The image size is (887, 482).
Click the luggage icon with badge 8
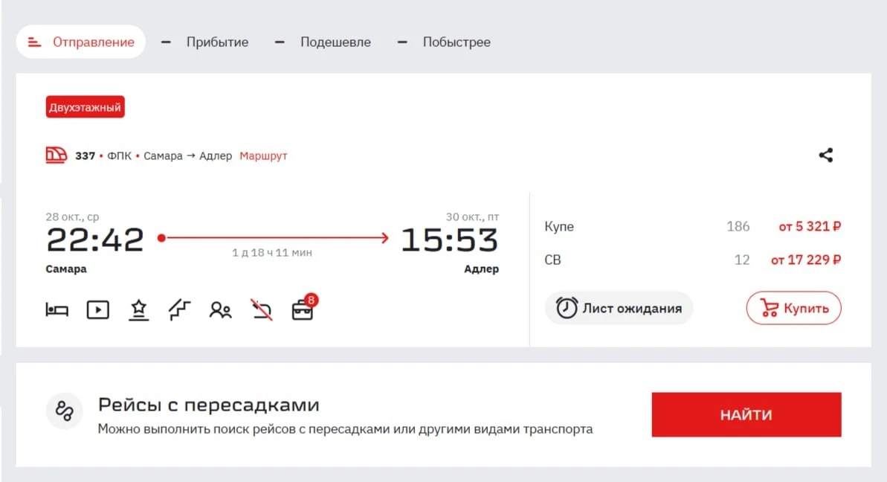304,308
